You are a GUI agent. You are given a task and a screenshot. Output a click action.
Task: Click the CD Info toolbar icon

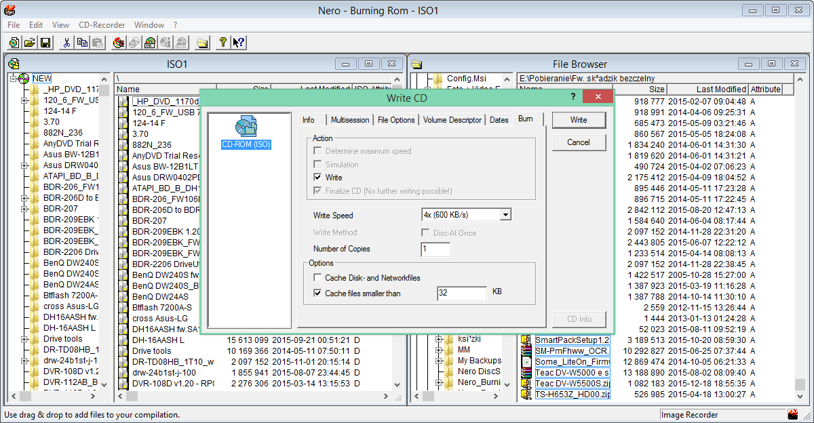click(x=166, y=43)
